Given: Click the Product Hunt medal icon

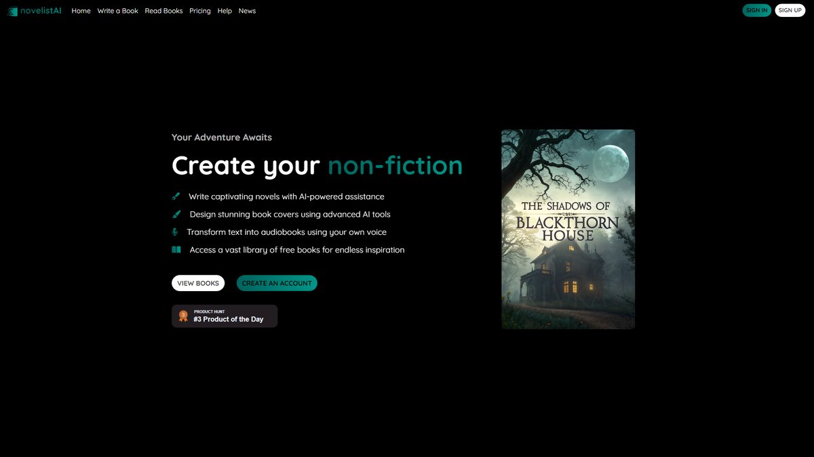Looking at the screenshot, I should 183,316.
